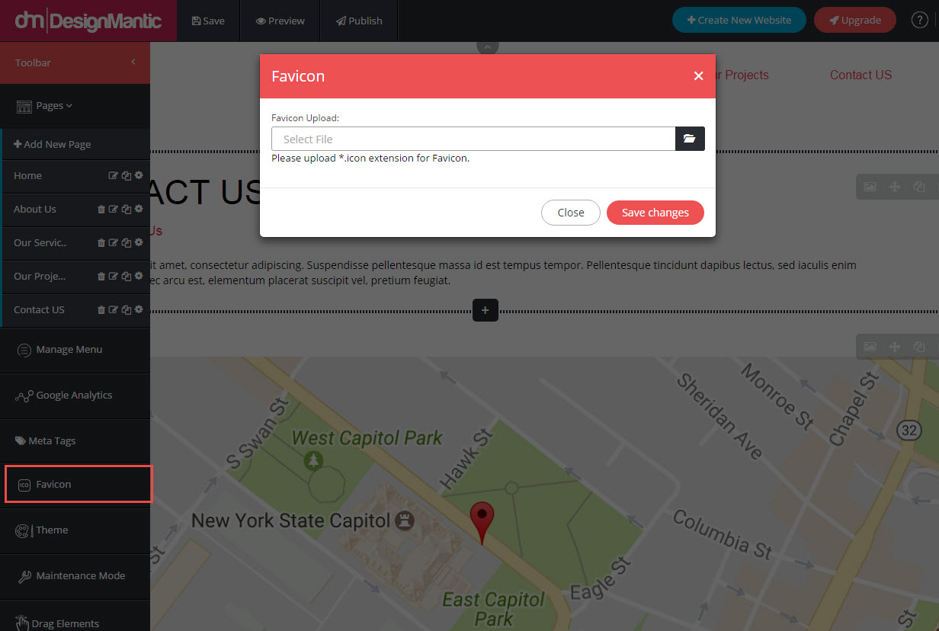Open settings gear for Our Services page

click(139, 243)
